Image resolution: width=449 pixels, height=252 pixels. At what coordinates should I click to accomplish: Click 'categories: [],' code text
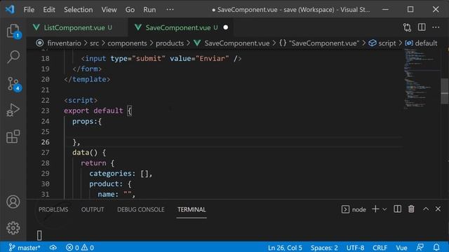click(x=121, y=174)
